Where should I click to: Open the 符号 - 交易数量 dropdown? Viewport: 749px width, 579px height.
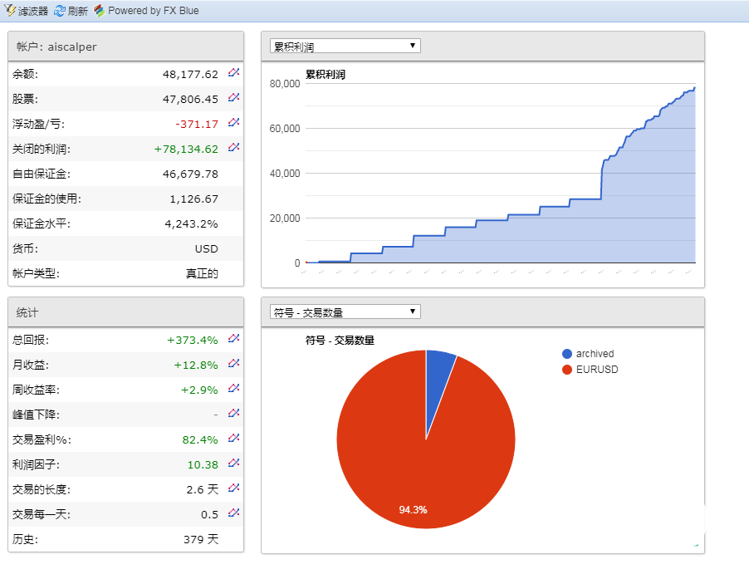click(x=345, y=312)
